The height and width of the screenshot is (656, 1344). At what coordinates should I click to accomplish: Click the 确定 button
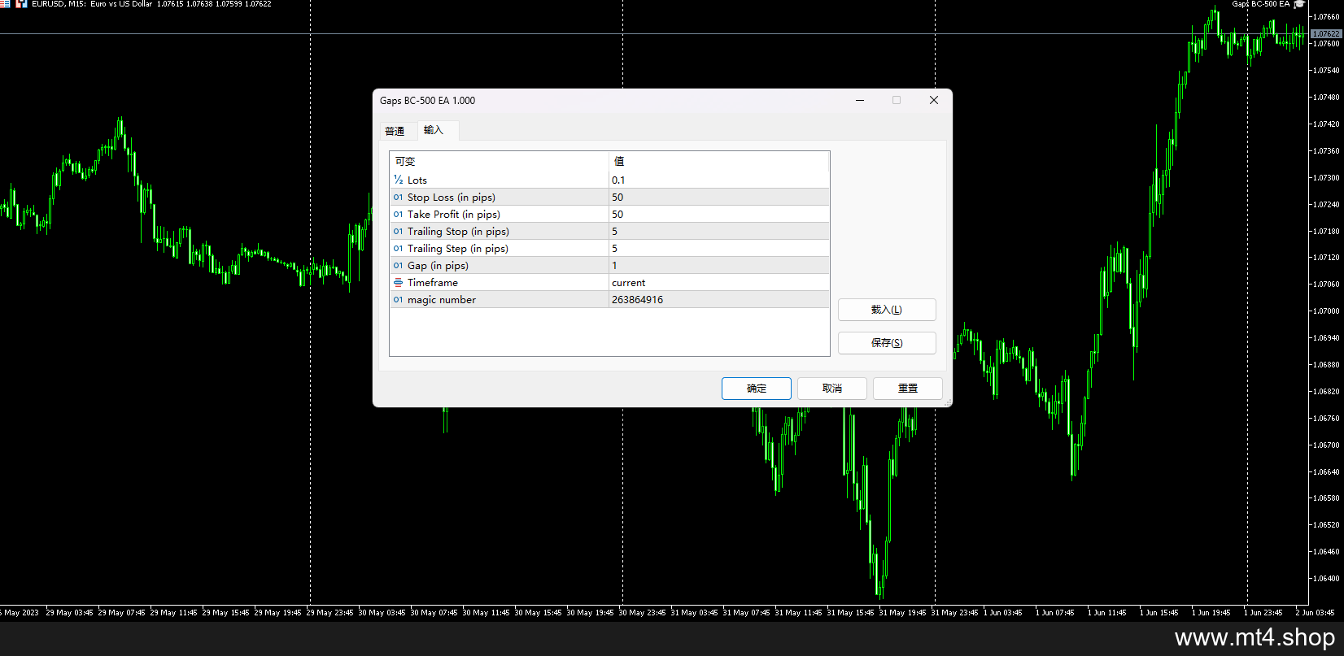coord(757,389)
